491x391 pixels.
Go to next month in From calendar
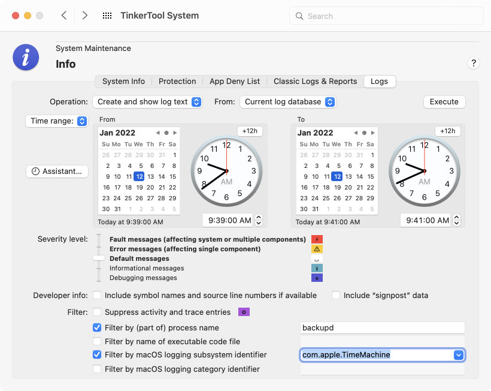[175, 133]
